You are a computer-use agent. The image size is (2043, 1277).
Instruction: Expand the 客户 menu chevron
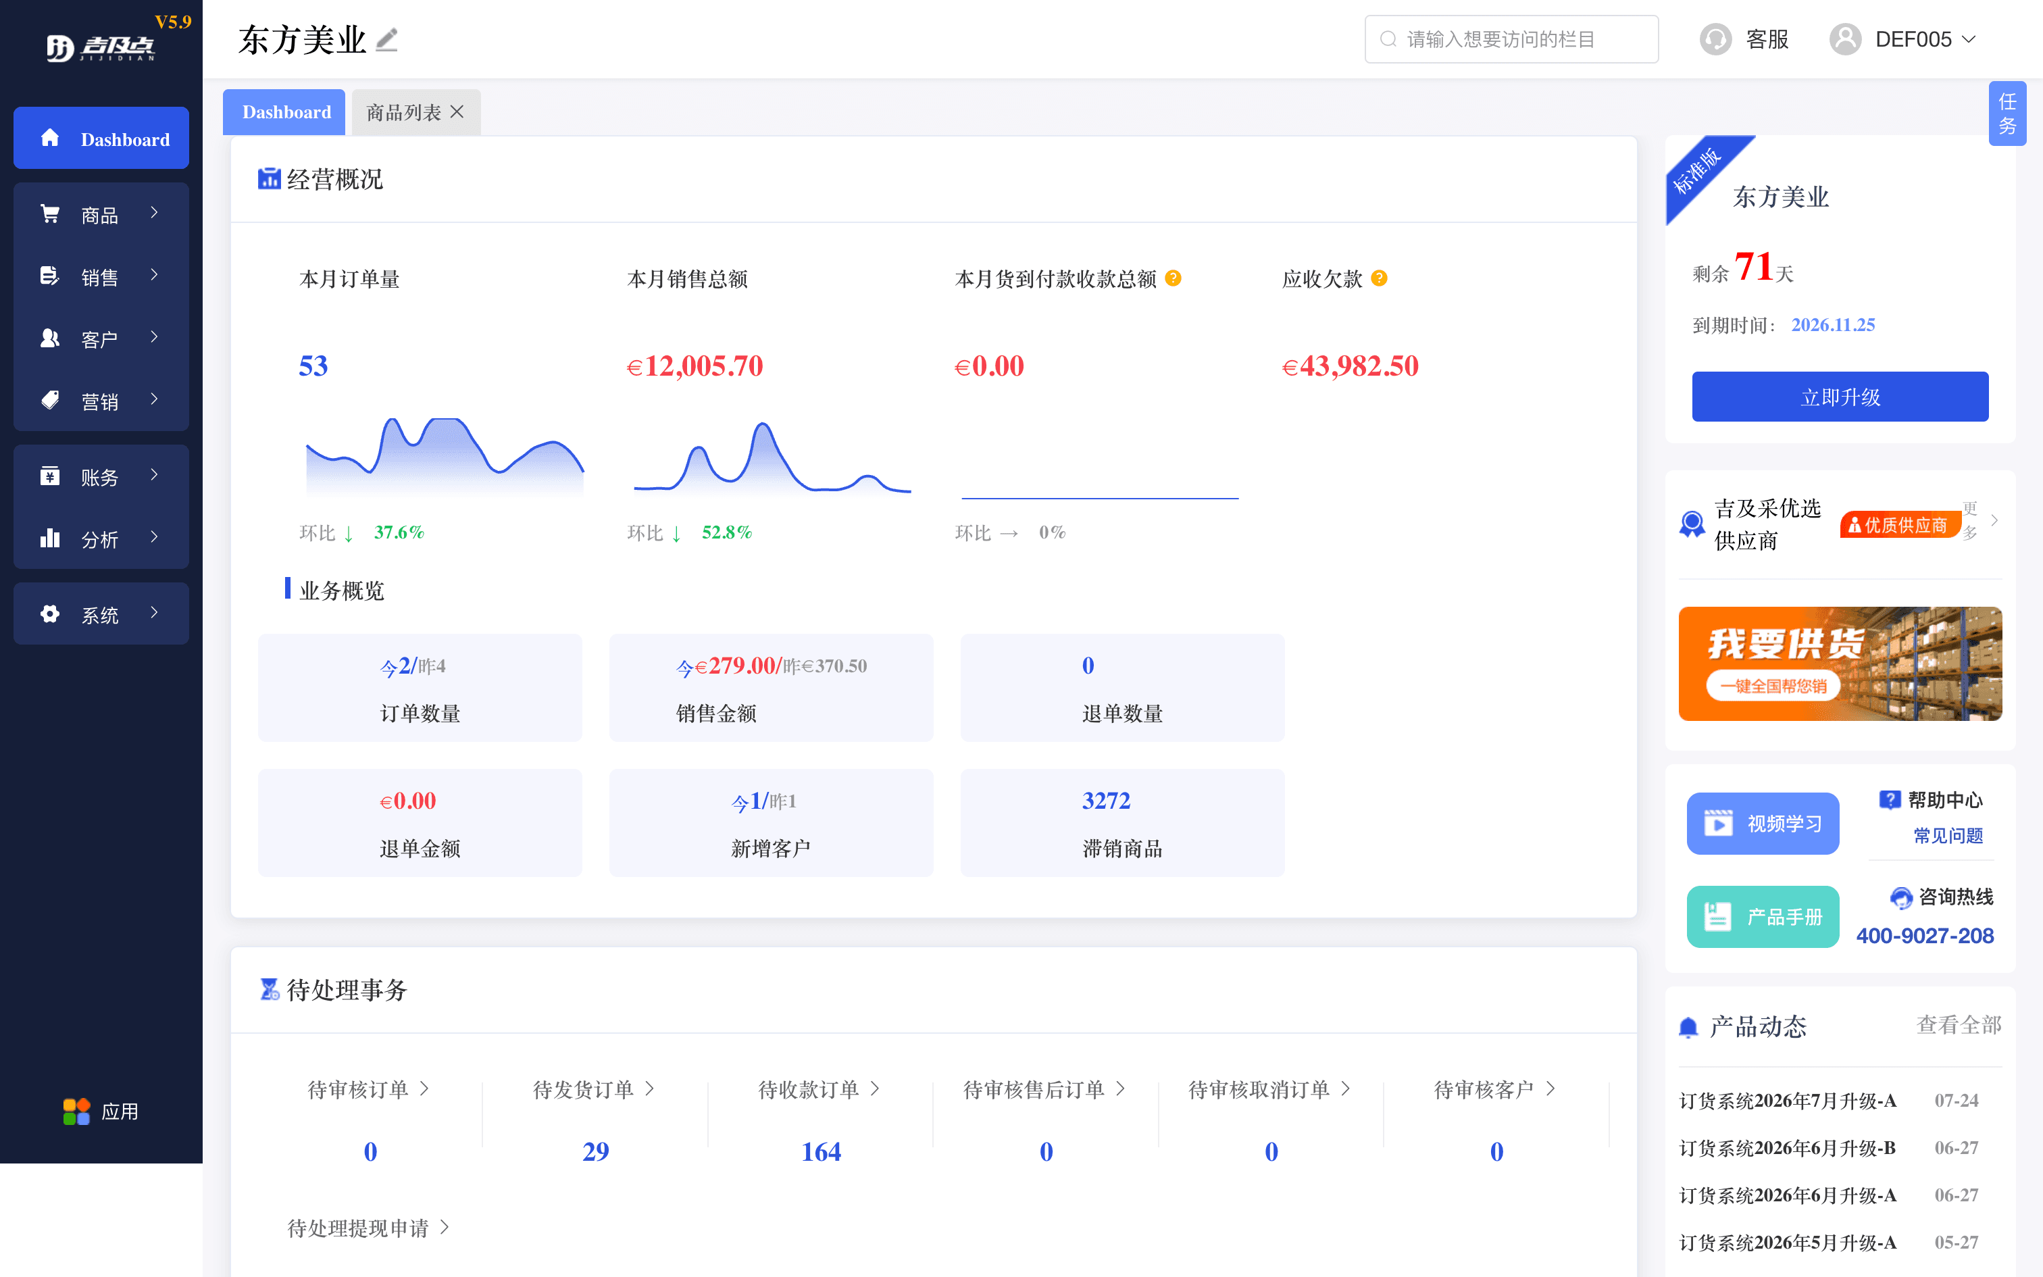click(153, 337)
